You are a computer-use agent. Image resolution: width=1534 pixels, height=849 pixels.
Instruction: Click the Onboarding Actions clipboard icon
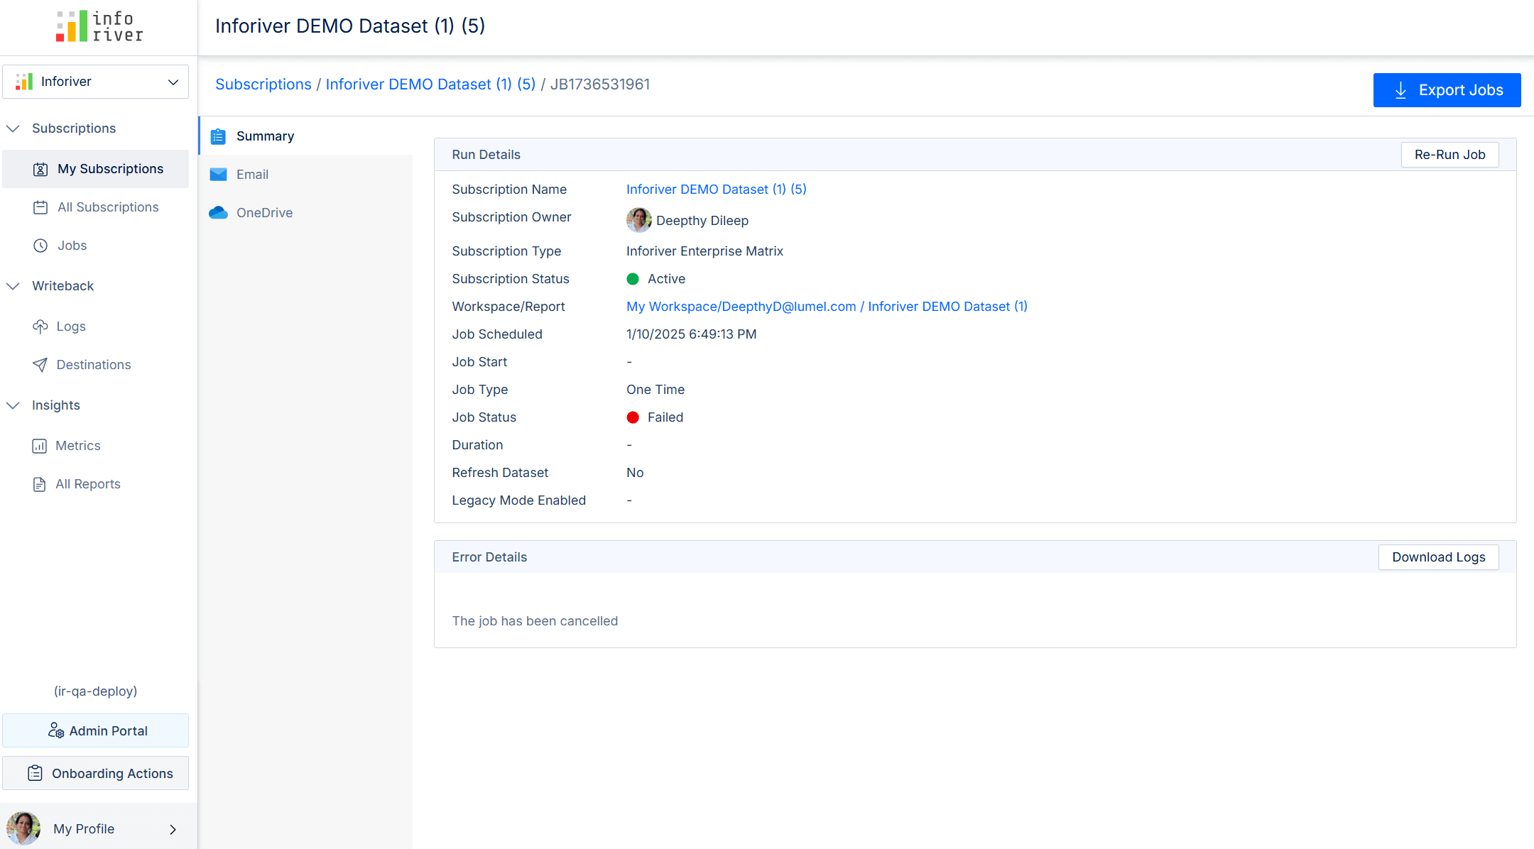(x=36, y=773)
